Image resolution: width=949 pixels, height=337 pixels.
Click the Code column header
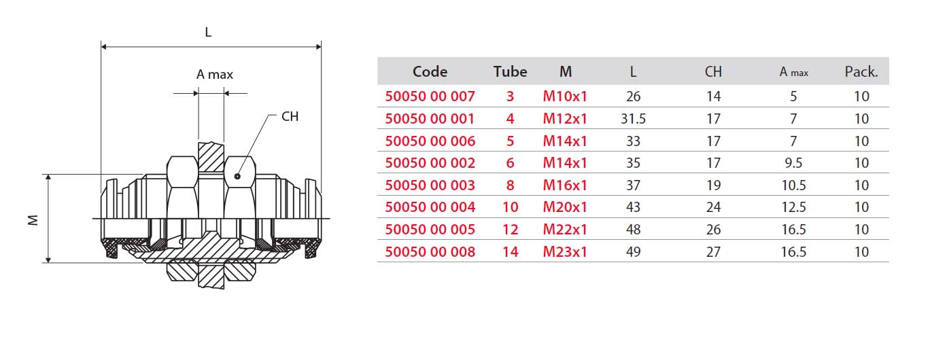430,71
